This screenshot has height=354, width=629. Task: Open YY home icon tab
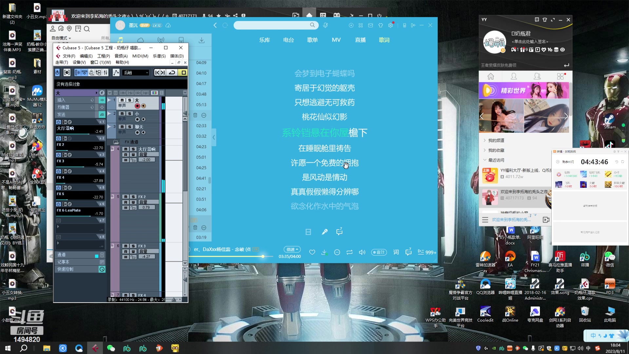(490, 76)
